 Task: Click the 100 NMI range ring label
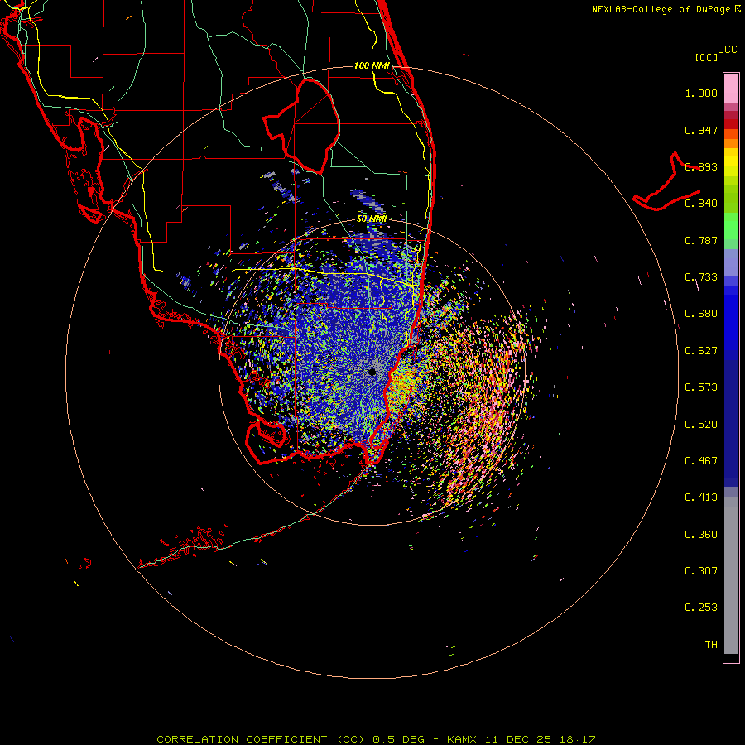coord(372,65)
